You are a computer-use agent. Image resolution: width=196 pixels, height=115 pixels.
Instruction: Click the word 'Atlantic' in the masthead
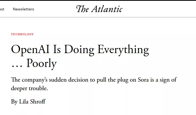pos(107,9)
